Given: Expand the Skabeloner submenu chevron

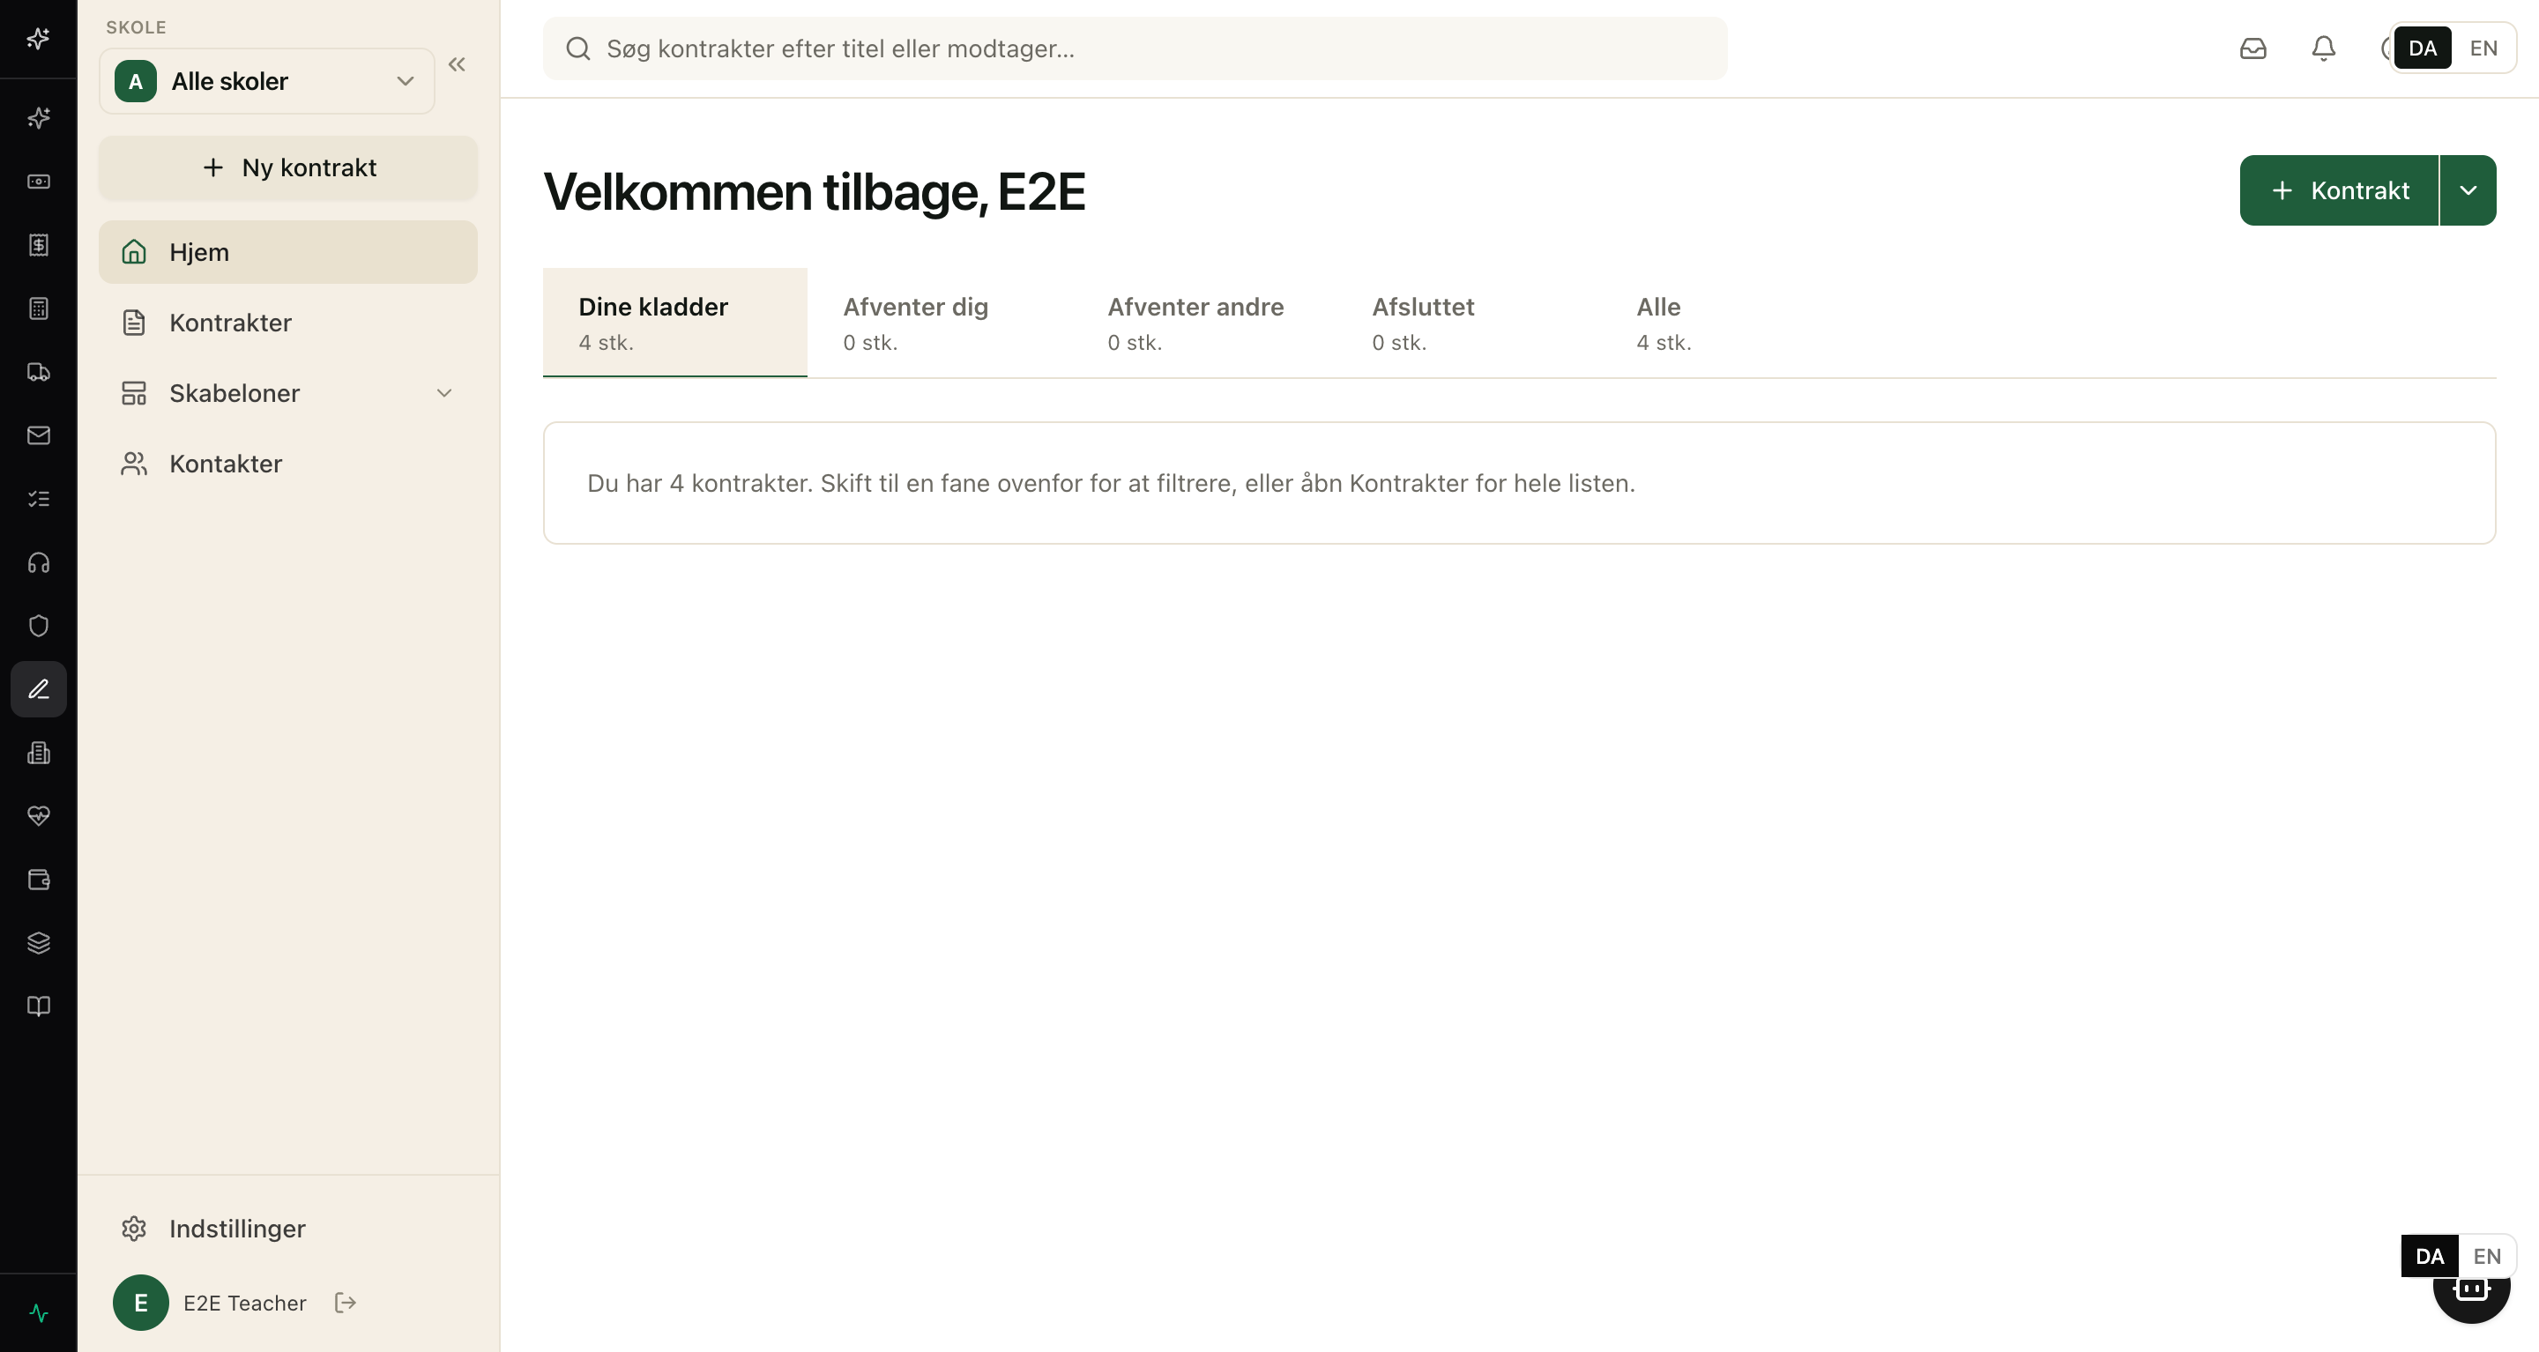Looking at the screenshot, I should pyautogui.click(x=444, y=393).
